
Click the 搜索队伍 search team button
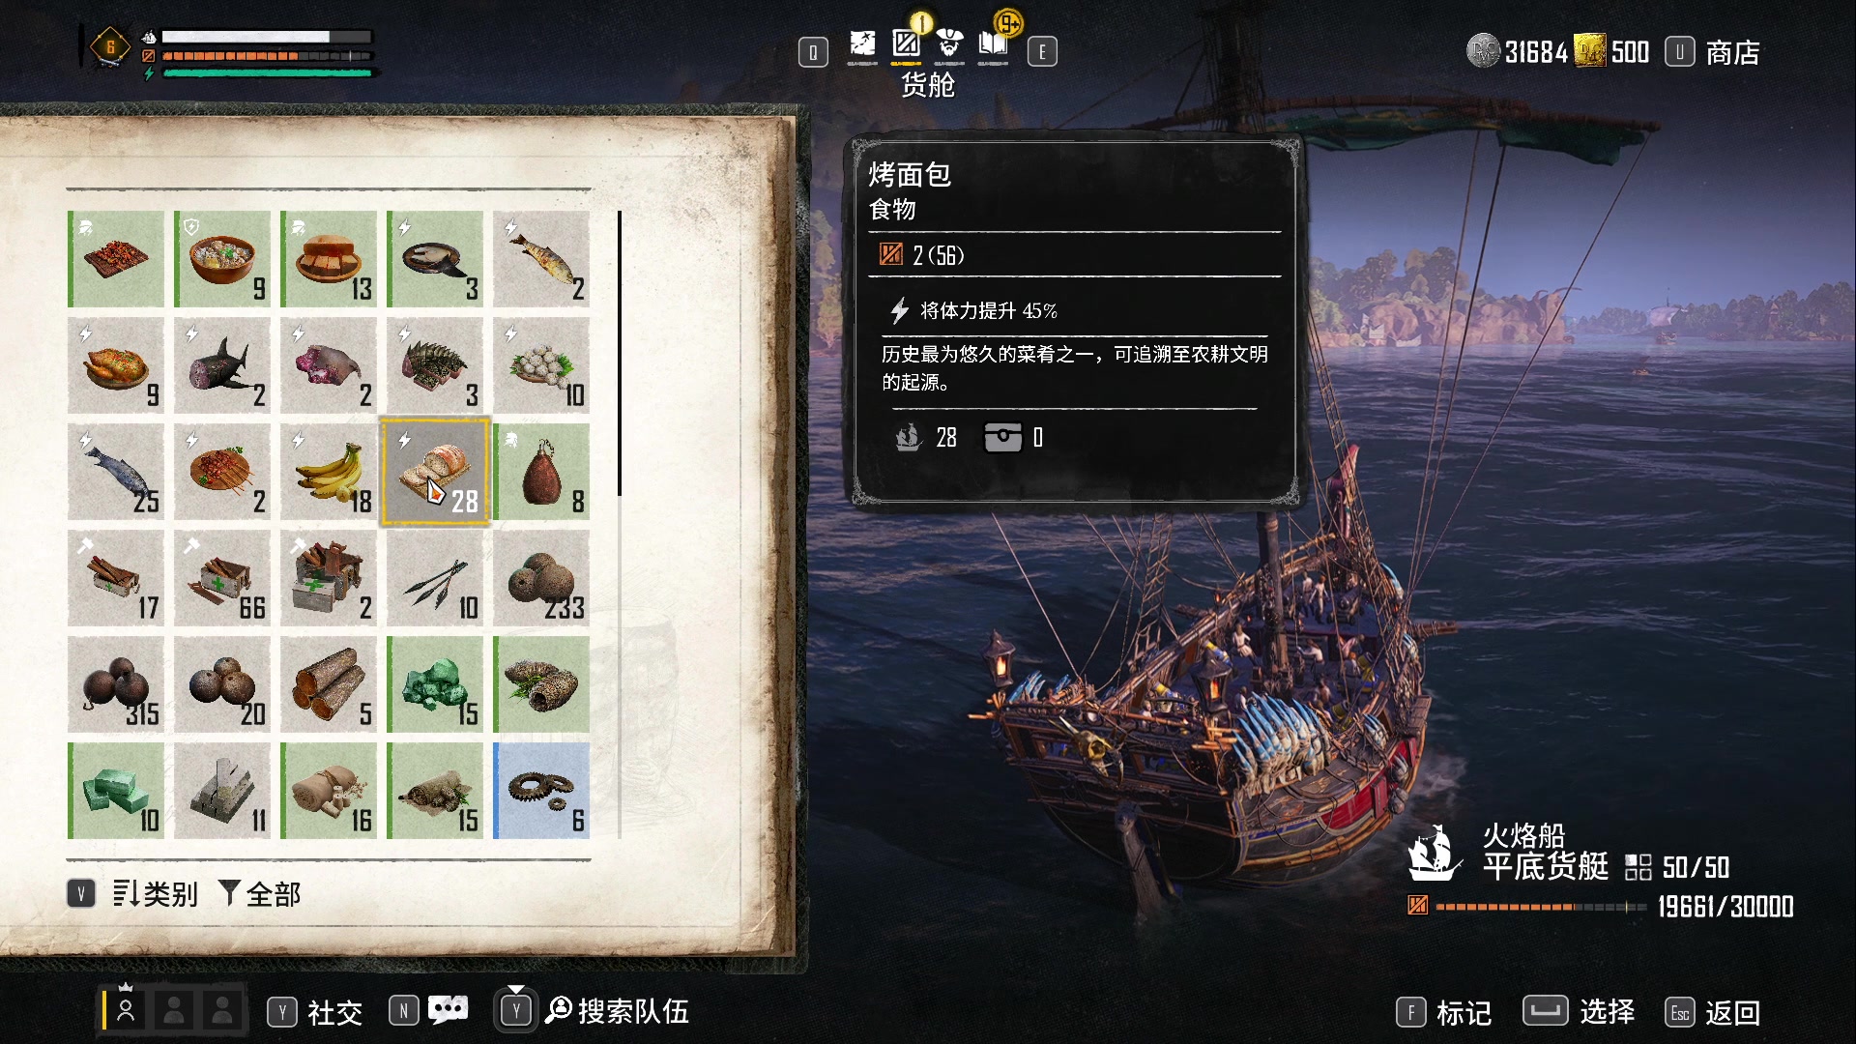[x=617, y=1011]
